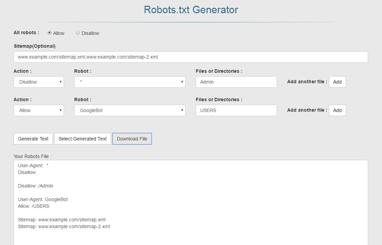
Task: Select the Disallow radio for all robots
Action: (x=78, y=33)
